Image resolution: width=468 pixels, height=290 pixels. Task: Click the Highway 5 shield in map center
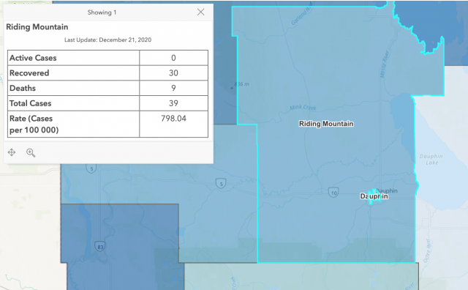[221, 183]
